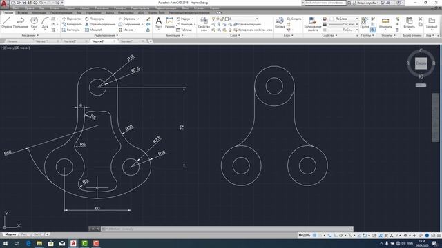Click the object color wheel swatch
This screenshot has width=442, height=248.
coord(325,19)
